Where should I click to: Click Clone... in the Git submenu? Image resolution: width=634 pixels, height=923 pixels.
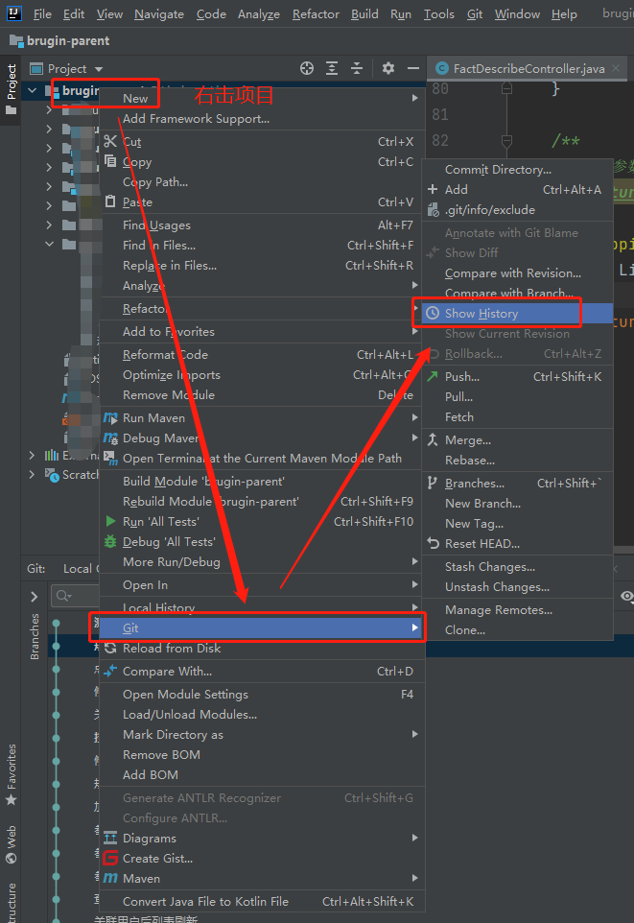click(x=517, y=629)
